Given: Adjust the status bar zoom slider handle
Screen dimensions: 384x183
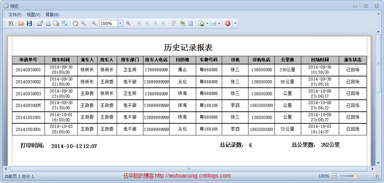Looking at the screenshot, I should click(x=355, y=176).
